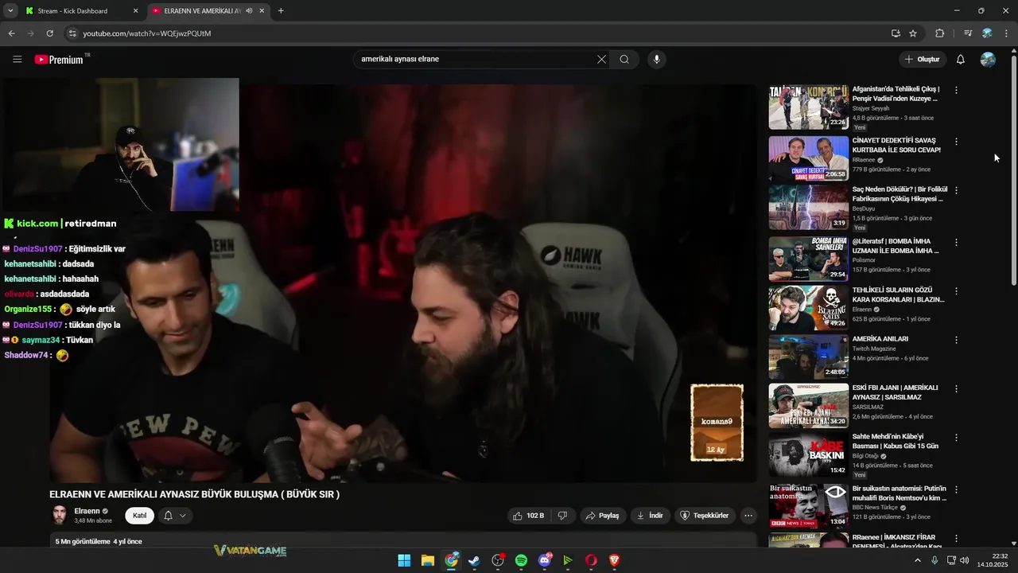Click the Oluştur create button
Screen dimensions: 1018x573
[923, 59]
